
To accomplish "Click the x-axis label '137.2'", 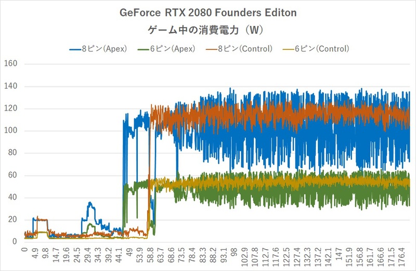I will [317, 256].
